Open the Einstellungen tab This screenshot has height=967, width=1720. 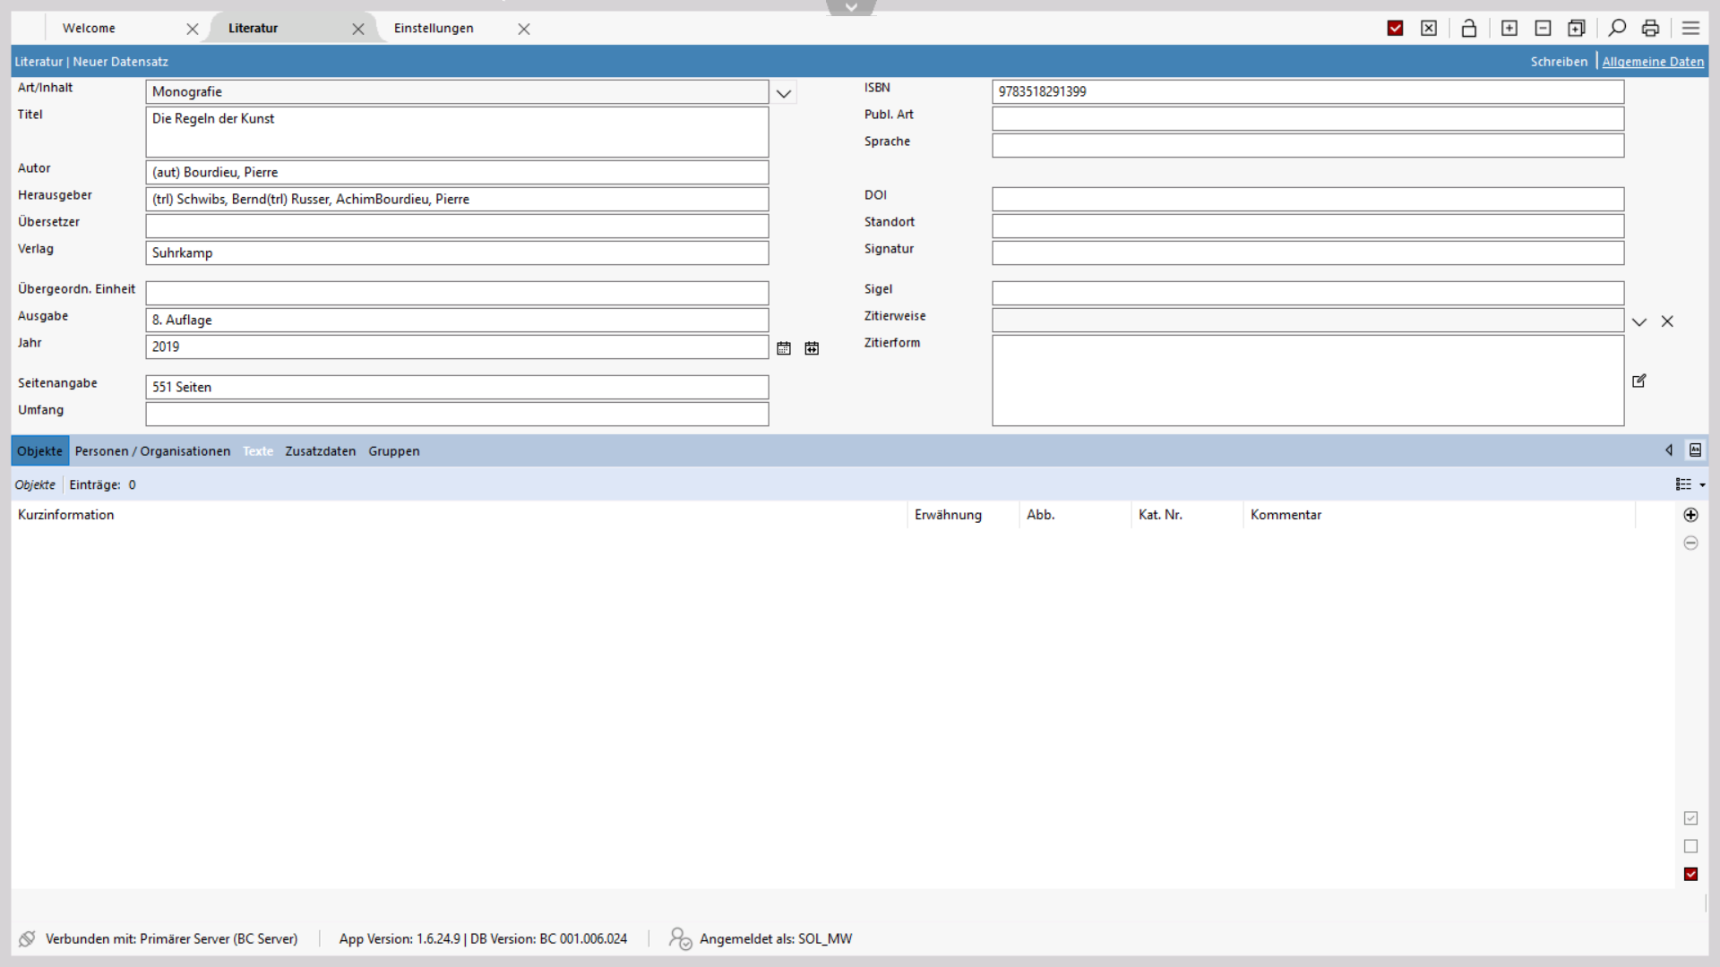(434, 29)
